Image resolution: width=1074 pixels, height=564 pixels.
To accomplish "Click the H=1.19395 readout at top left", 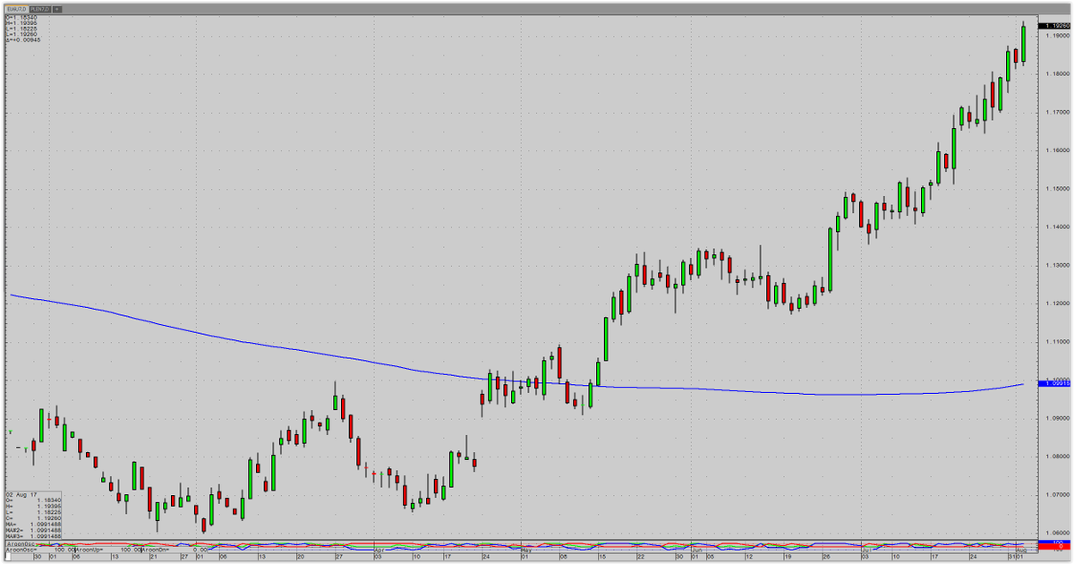I will 20,22.
